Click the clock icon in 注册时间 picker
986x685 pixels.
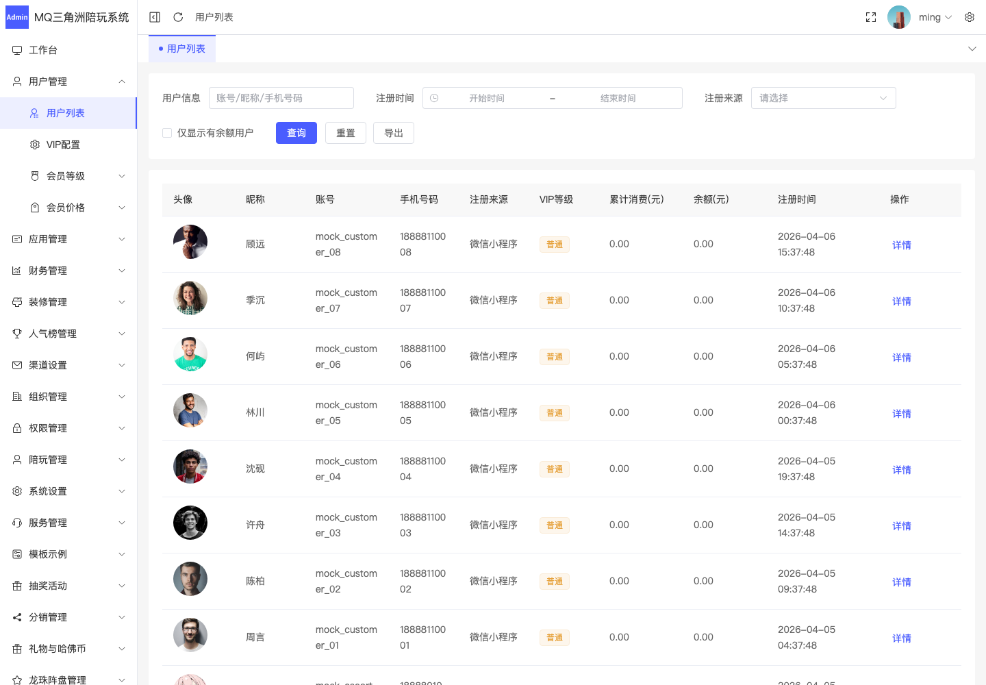click(434, 98)
